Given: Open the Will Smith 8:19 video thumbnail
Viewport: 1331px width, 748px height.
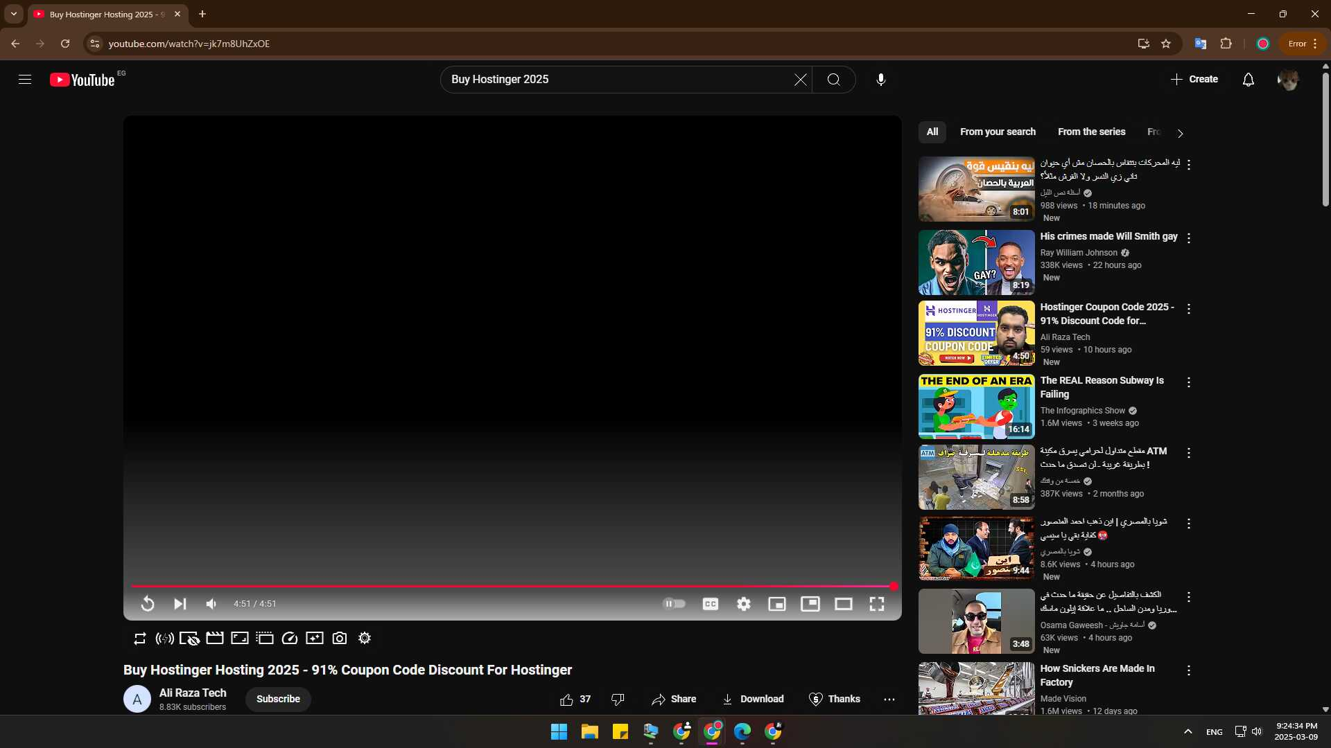Looking at the screenshot, I should [x=976, y=262].
